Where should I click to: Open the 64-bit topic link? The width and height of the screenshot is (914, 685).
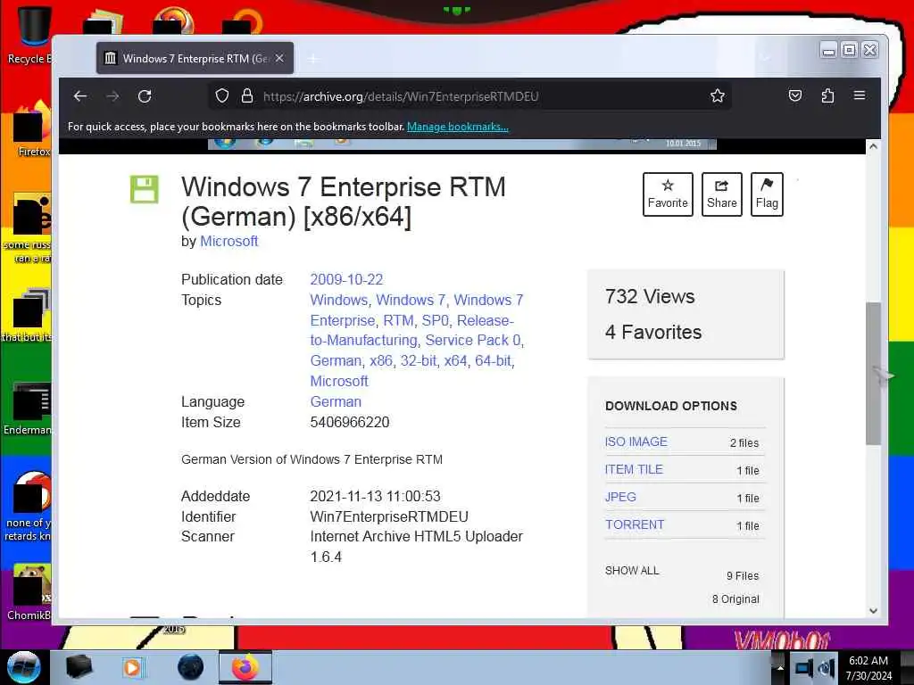coord(493,361)
